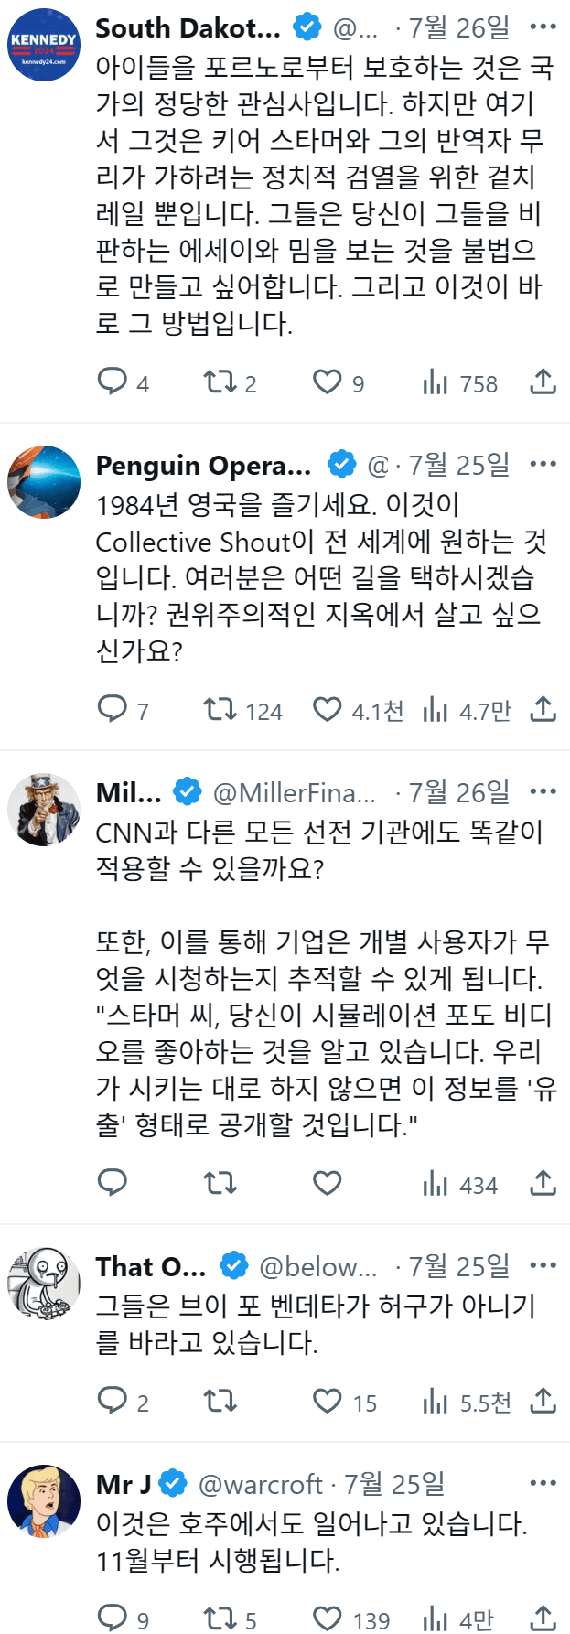This screenshot has height=1634, width=570.
Task: Click the Penguin Opera display name
Action: [x=203, y=466]
